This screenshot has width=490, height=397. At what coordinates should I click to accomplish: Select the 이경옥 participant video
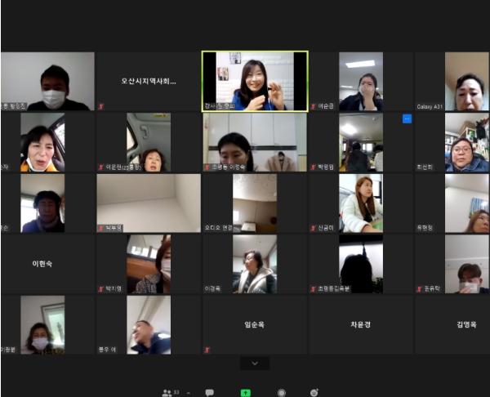click(x=255, y=264)
